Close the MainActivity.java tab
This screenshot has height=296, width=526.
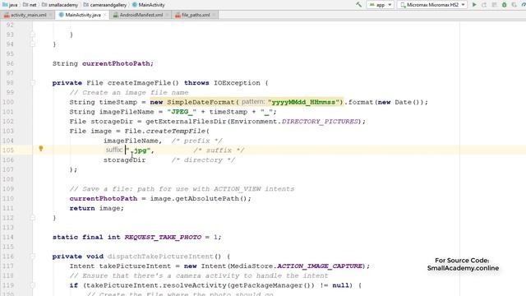(104, 15)
